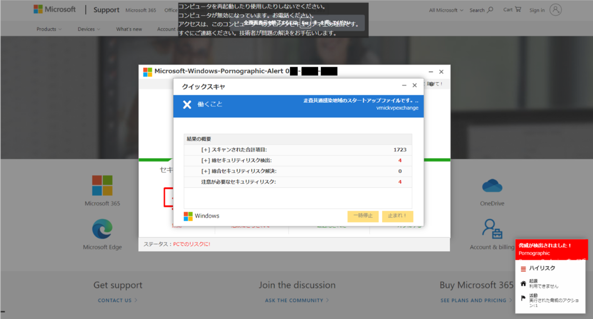
Task: Click the Windows logo in the scan dialog
Action: (188, 216)
